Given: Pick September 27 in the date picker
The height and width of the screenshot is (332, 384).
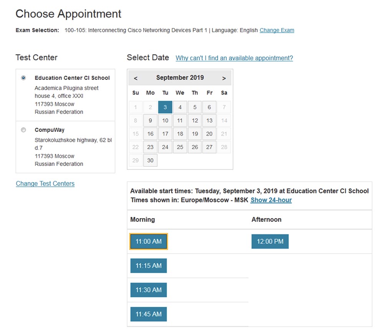Looking at the screenshot, I should (x=209, y=147).
